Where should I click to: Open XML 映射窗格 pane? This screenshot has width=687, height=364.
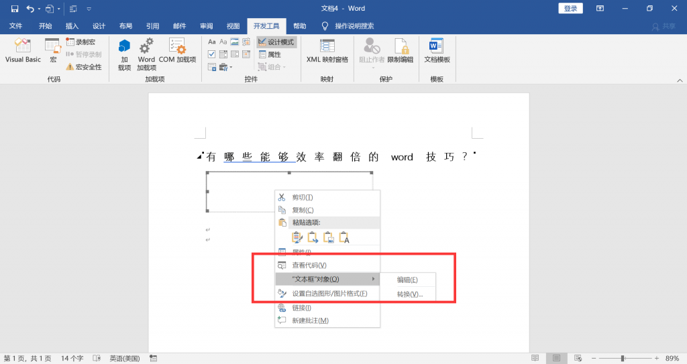[327, 50]
